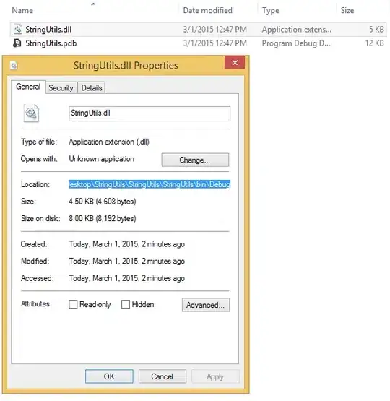Click the Change... button for Opens with

[195, 160]
